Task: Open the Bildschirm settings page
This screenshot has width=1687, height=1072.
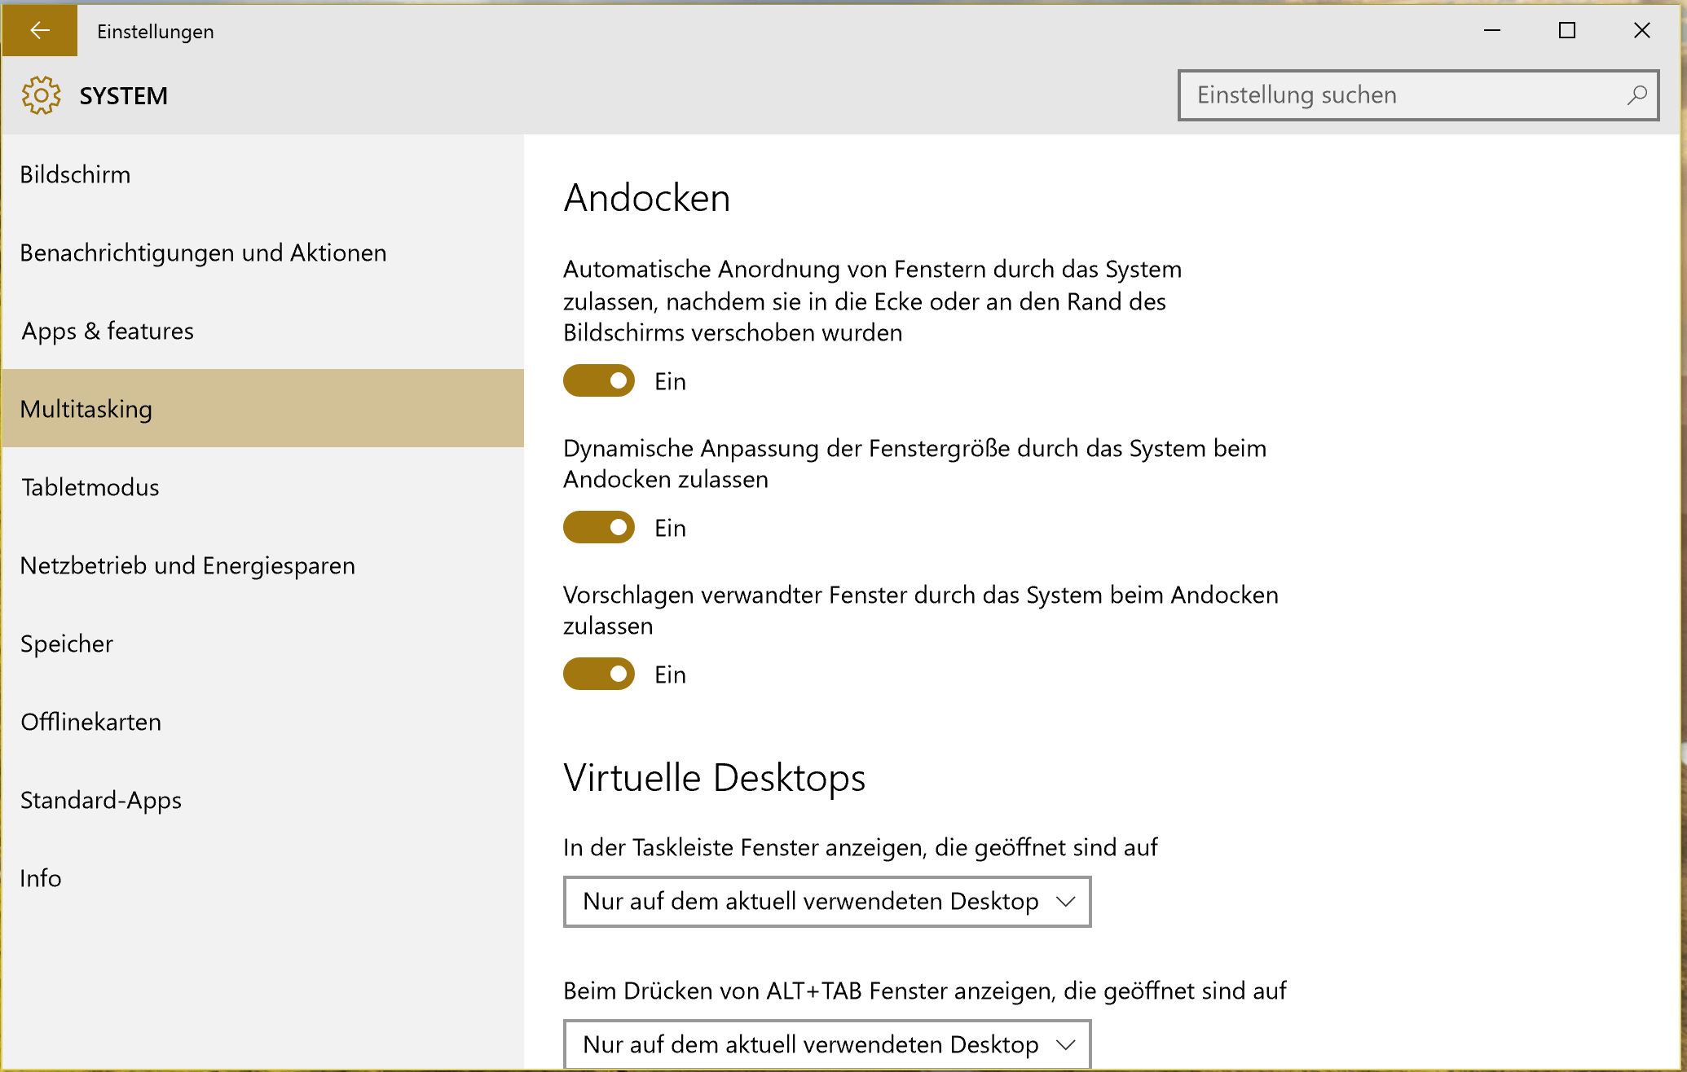Action: (262, 174)
